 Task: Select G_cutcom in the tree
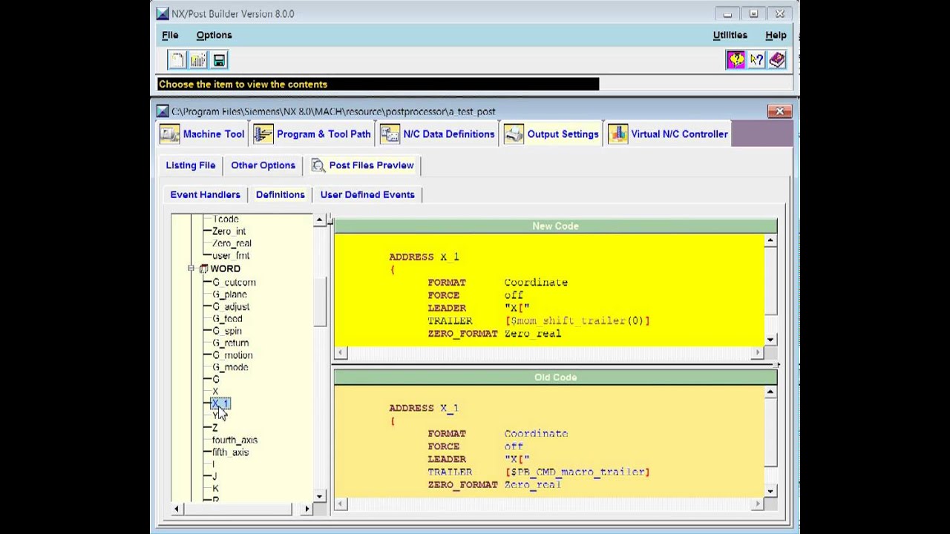click(x=234, y=283)
